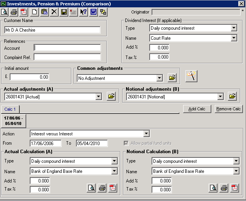Toggle Allow partial fund units checkbox
Image resolution: width=246 pixels, height=201 pixels.
pyautogui.click(x=126, y=143)
